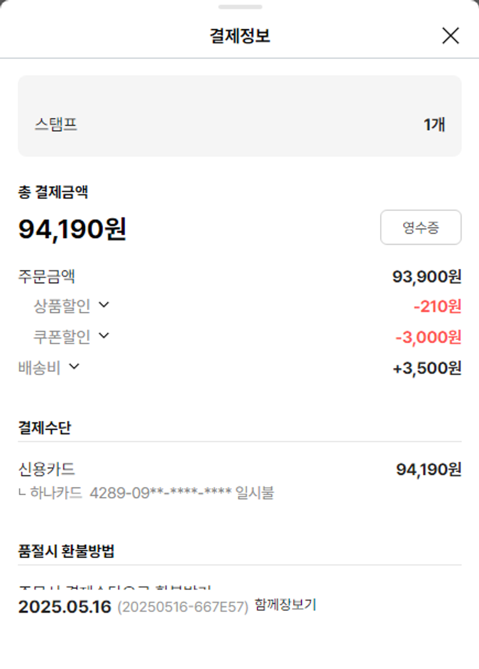The width and height of the screenshot is (479, 669).
Task: Click the order number 20250516-667E57
Action: point(183,607)
